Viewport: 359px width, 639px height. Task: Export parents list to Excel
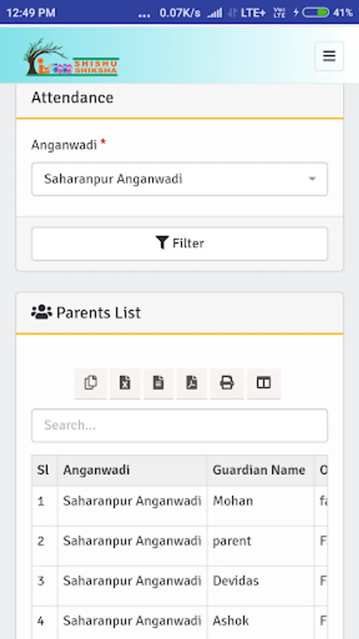125,383
